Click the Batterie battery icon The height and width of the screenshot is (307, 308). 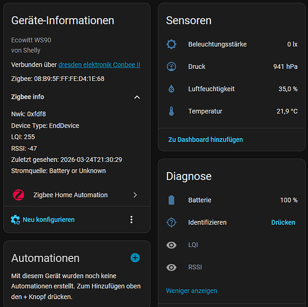click(171, 200)
